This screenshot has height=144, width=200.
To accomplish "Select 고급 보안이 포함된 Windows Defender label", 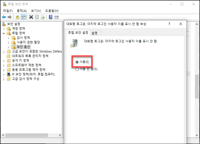I will point(37,52).
